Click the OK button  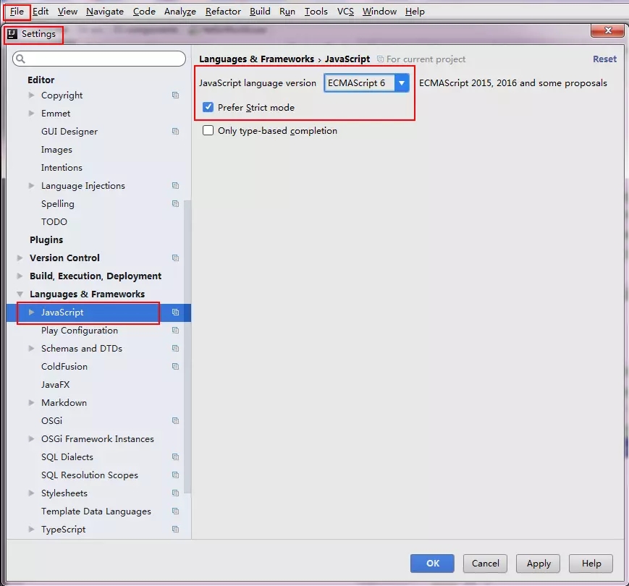pyautogui.click(x=432, y=563)
